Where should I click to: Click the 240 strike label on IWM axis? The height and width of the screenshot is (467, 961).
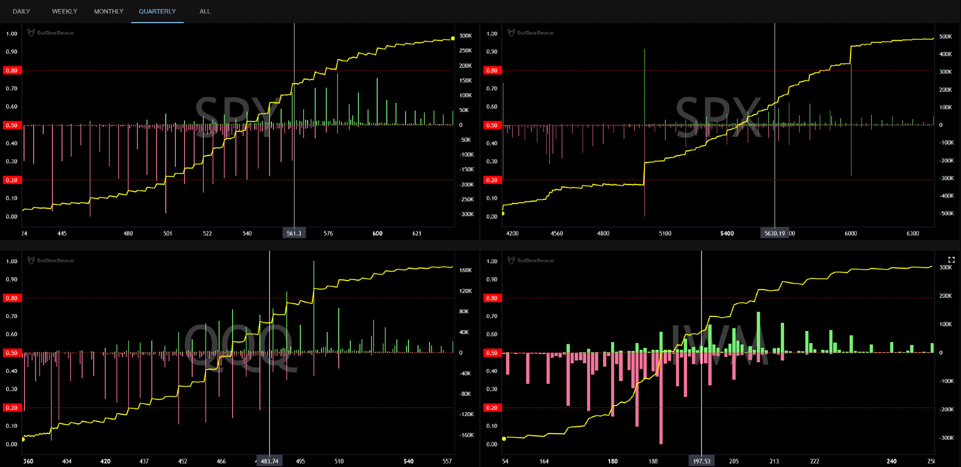891,461
